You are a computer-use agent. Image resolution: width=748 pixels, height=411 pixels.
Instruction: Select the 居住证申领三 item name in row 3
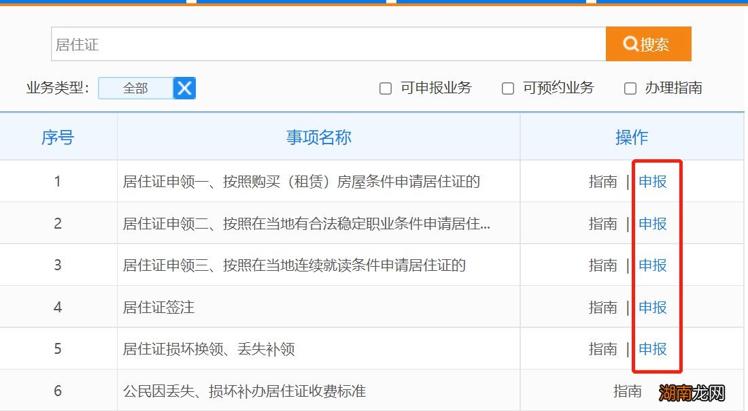(x=294, y=265)
